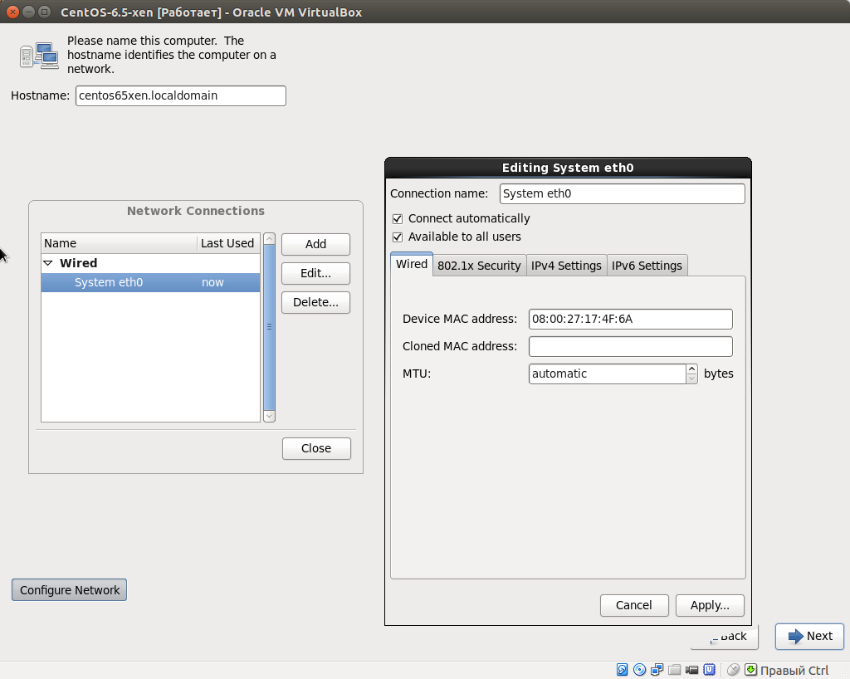Click the hard disk activity indicator icon
The width and height of the screenshot is (850, 679).
click(623, 670)
